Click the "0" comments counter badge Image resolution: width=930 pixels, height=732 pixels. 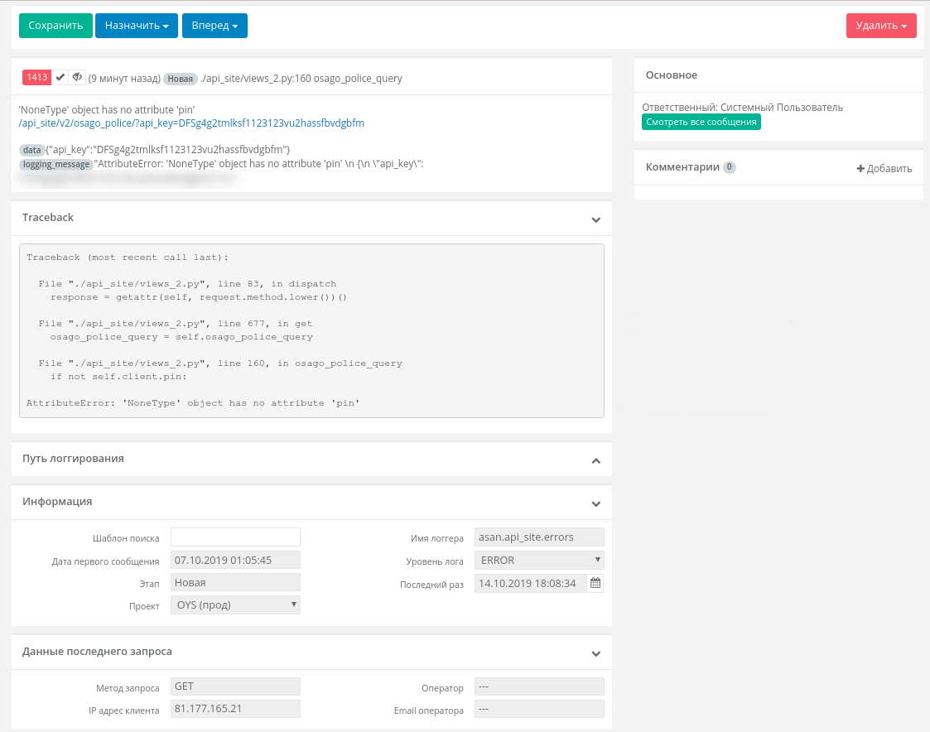click(x=730, y=166)
